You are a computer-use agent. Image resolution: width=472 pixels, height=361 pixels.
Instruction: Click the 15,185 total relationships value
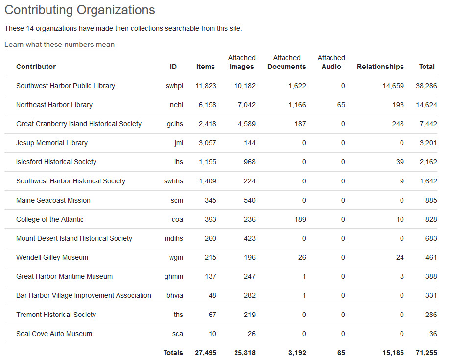click(393, 353)
